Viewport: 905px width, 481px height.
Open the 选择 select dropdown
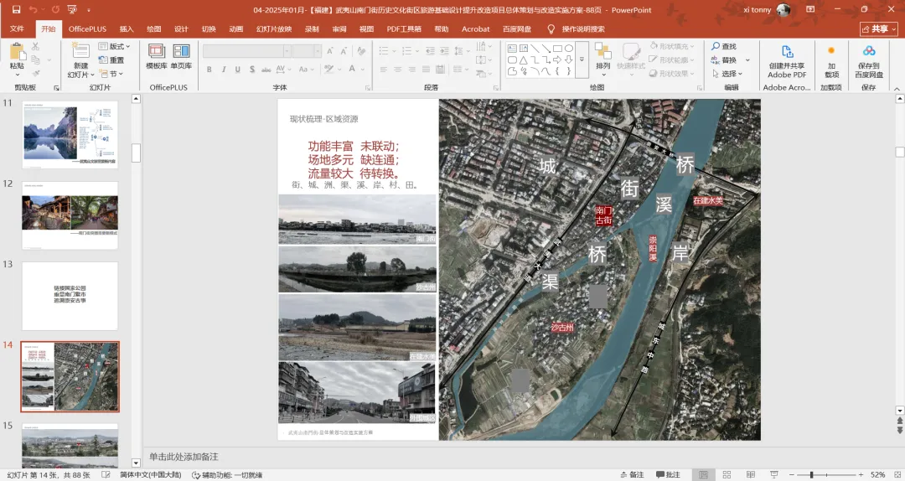[727, 74]
